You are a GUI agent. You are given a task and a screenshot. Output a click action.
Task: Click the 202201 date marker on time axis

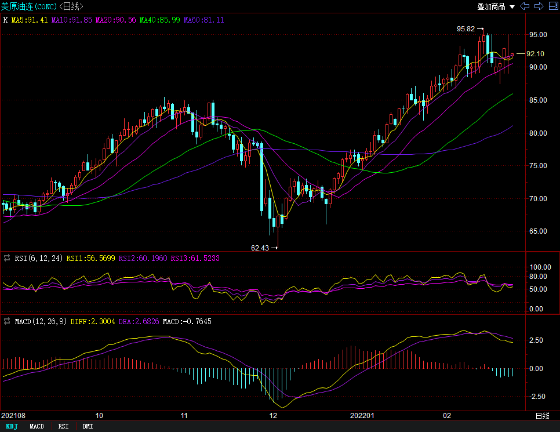(x=361, y=416)
